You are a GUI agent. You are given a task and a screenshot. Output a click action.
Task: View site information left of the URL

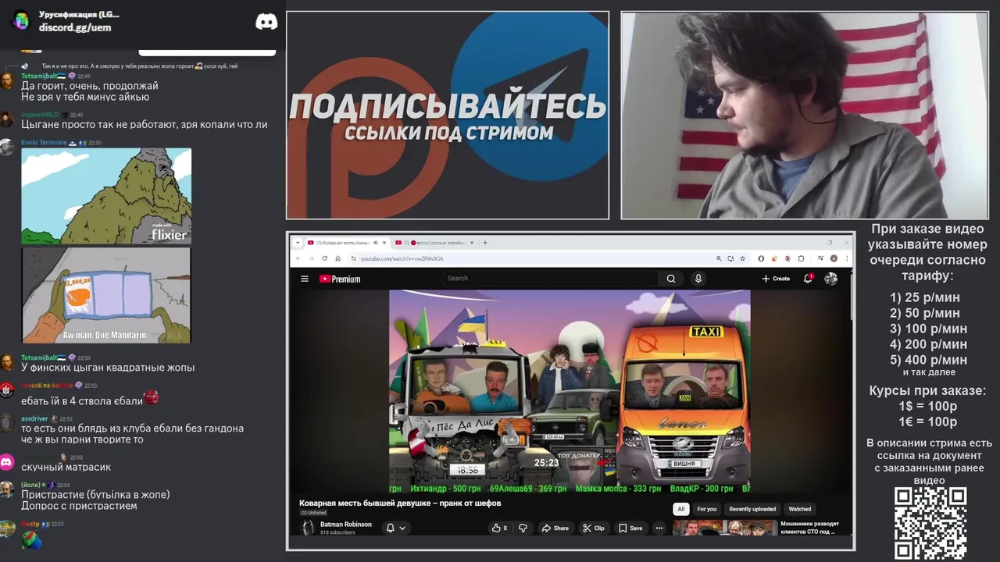pyautogui.click(x=353, y=258)
